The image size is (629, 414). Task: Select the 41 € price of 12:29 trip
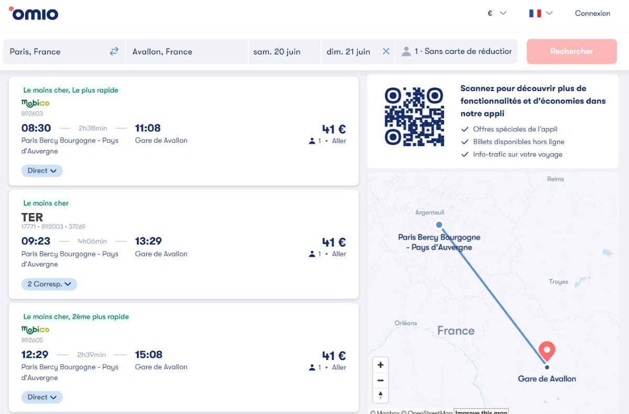coord(334,356)
